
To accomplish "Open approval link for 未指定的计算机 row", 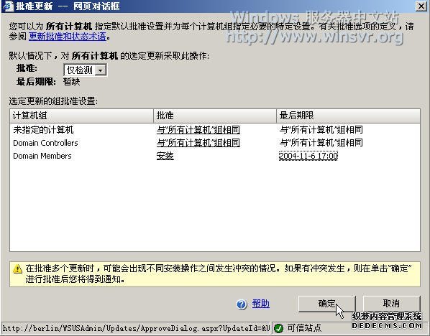I will [x=198, y=129].
